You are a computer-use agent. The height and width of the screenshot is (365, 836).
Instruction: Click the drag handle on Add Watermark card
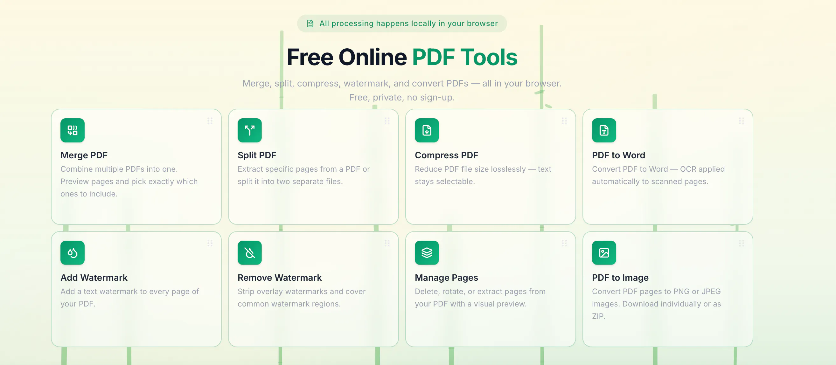click(210, 243)
